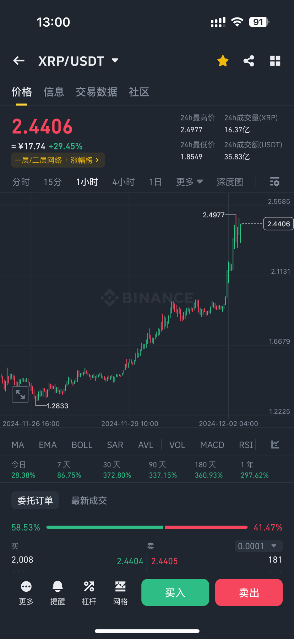Switch to the 交易数据 tab
The width and height of the screenshot is (294, 639).
point(96,92)
